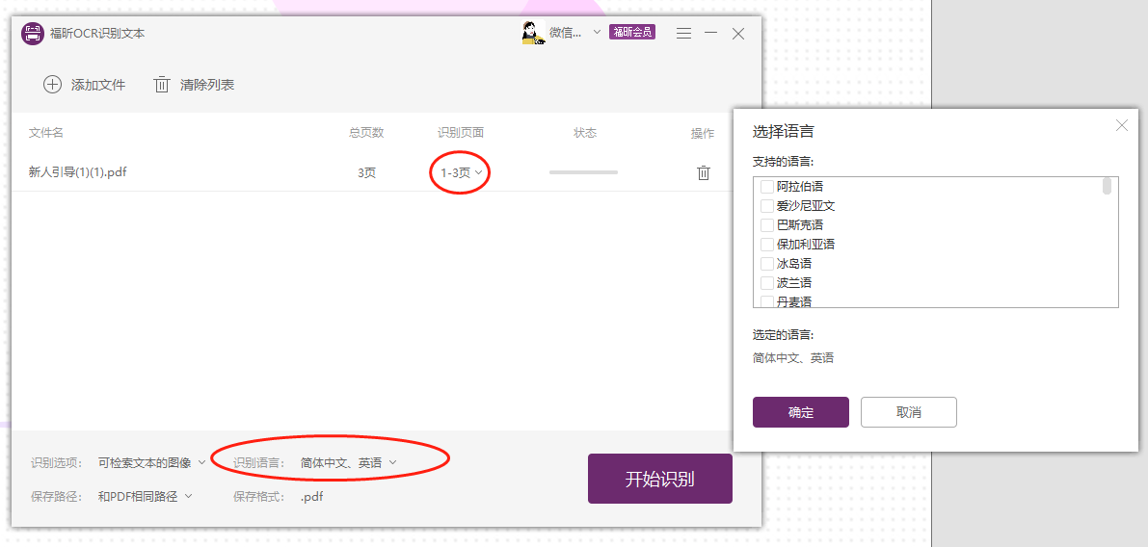Check the 波兰语 language checkbox
This screenshot has width=1148, height=547.
767,282
